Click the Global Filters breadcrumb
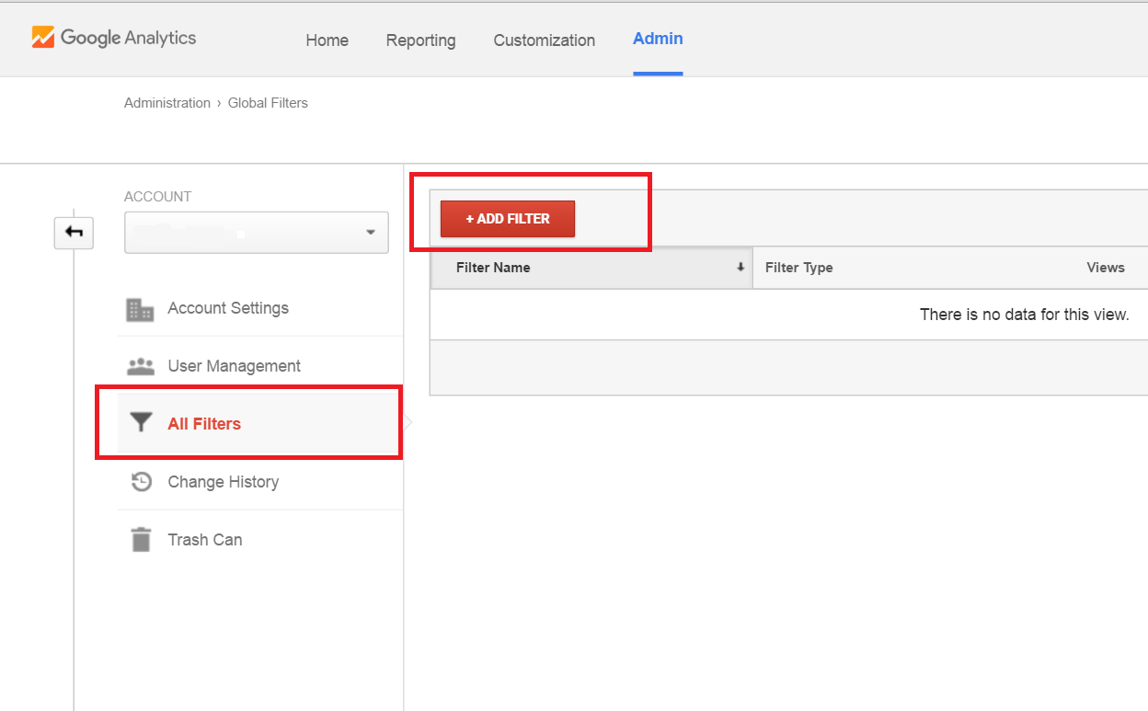 coord(268,103)
